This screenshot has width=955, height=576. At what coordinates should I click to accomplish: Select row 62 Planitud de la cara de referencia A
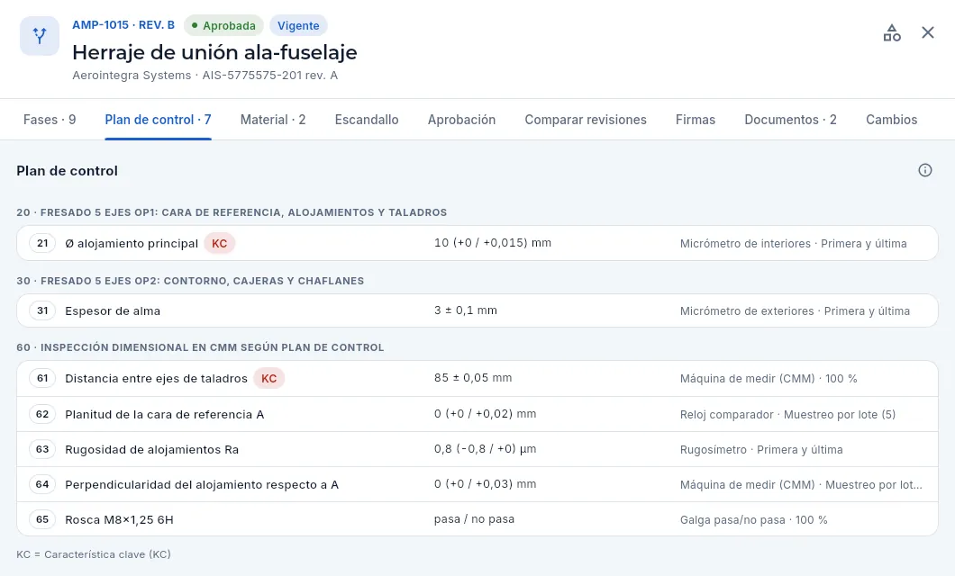coord(477,414)
